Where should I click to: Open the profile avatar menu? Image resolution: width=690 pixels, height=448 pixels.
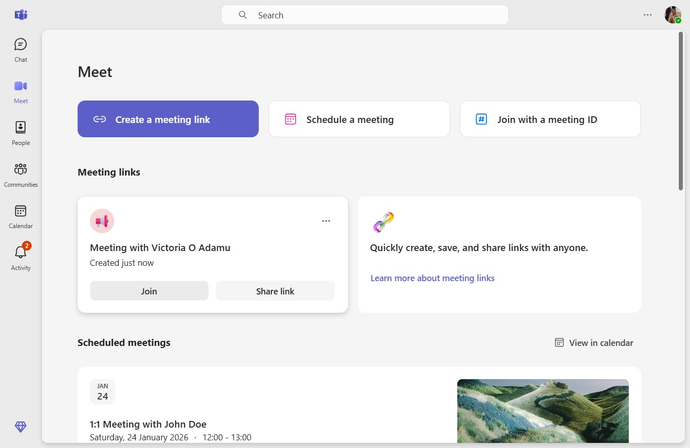pyautogui.click(x=673, y=15)
